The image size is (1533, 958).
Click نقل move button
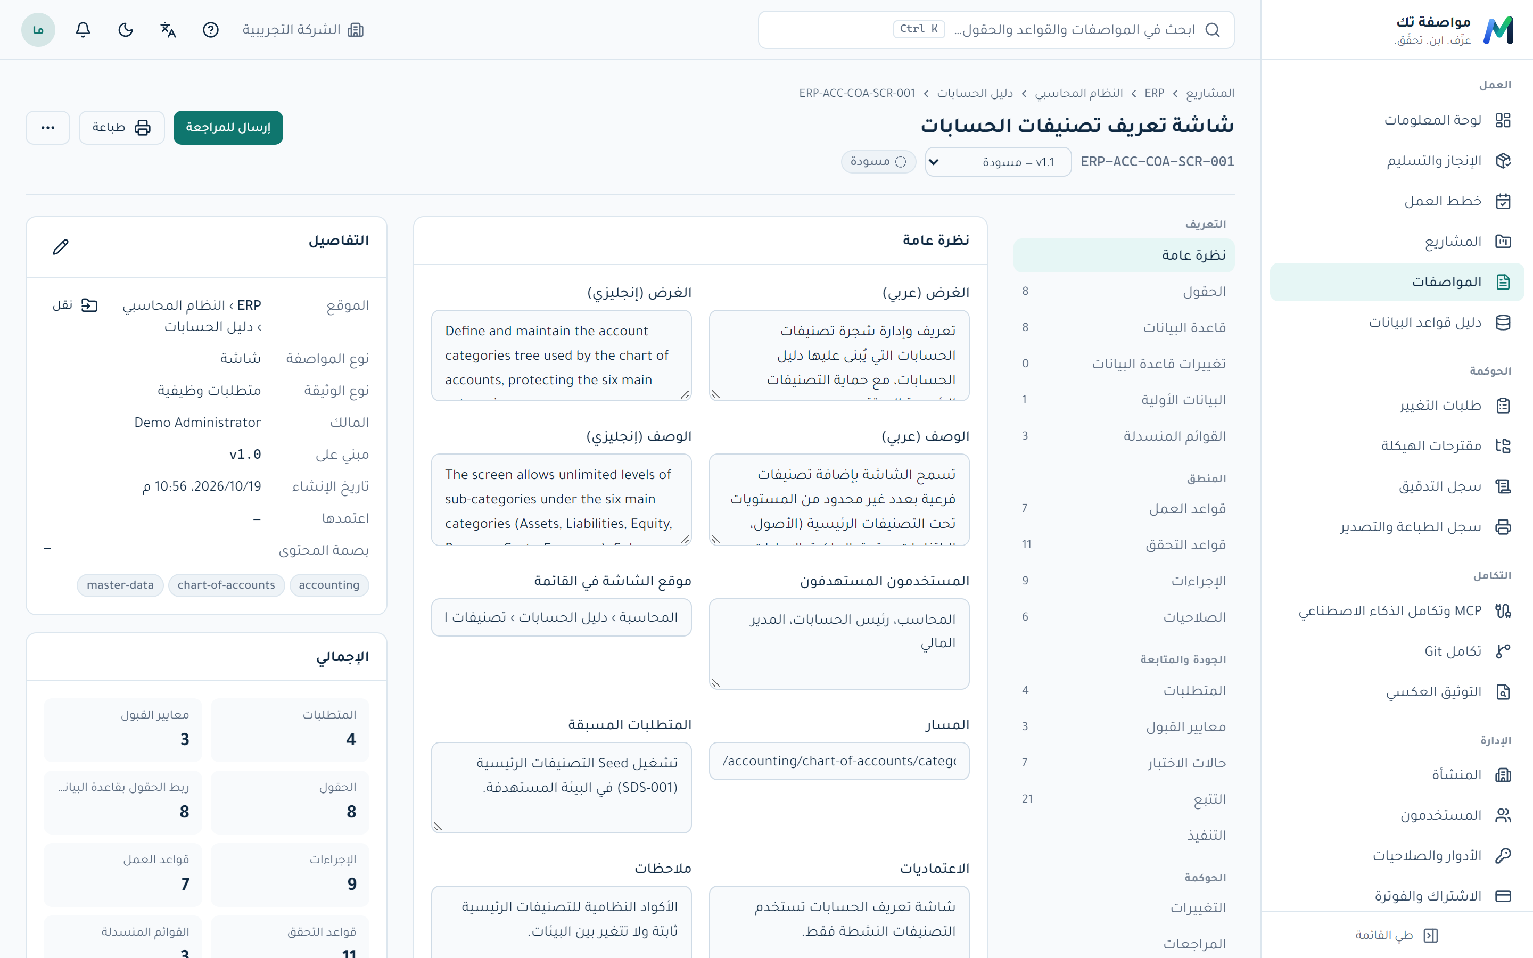[x=75, y=305]
